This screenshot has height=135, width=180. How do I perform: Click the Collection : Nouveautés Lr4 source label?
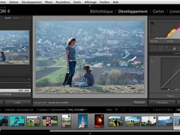[x=19, y=110]
